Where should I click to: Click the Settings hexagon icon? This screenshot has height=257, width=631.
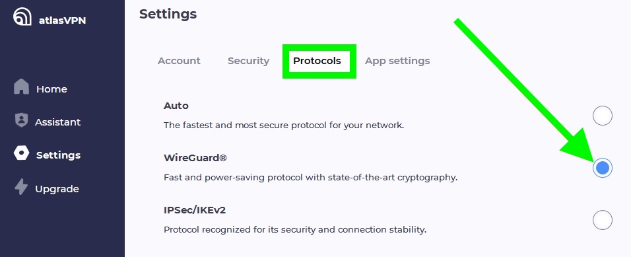[x=21, y=153]
